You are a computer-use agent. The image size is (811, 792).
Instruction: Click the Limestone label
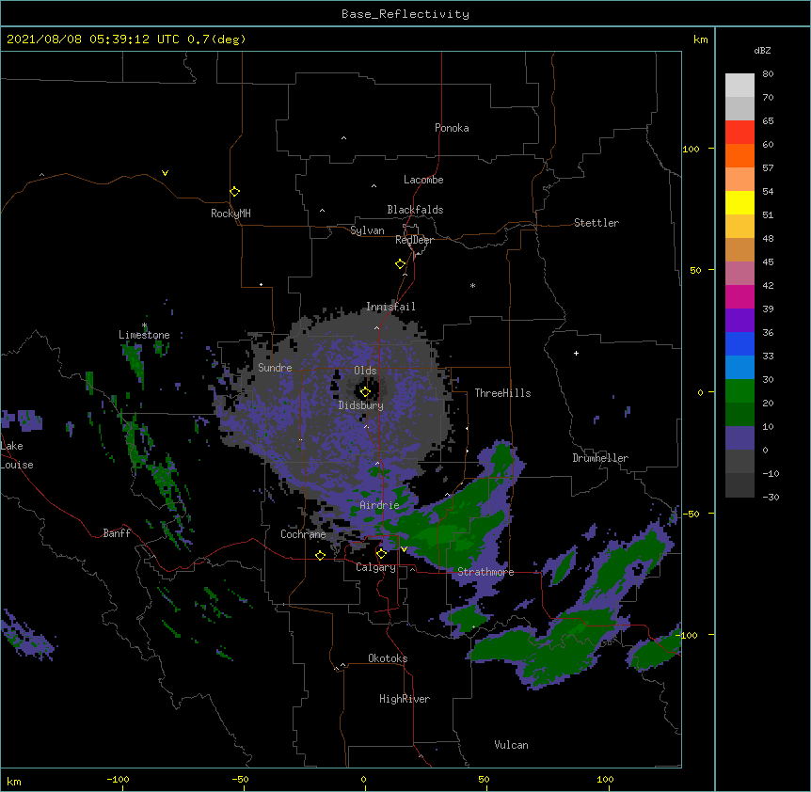[x=144, y=335]
